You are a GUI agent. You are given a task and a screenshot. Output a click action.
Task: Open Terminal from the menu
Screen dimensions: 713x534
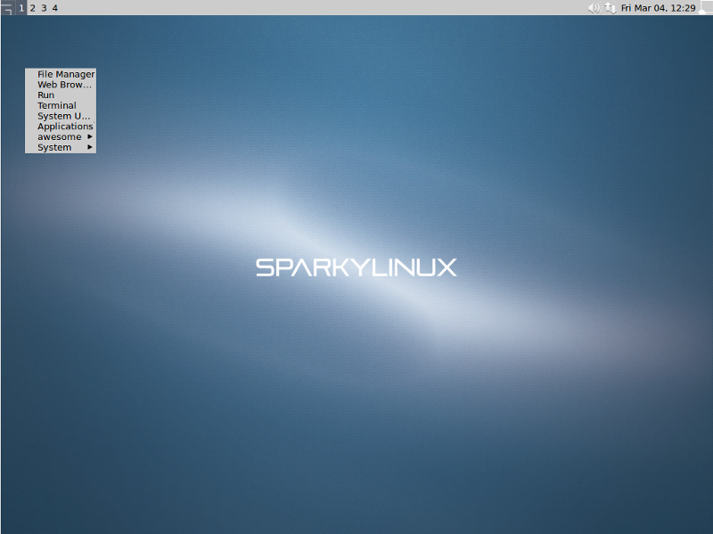pos(61,105)
